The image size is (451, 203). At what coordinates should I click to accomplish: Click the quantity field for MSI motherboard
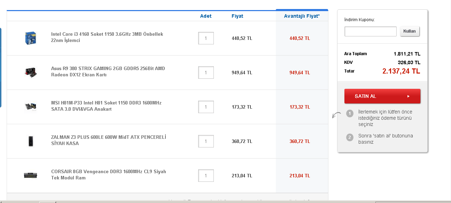(206, 107)
